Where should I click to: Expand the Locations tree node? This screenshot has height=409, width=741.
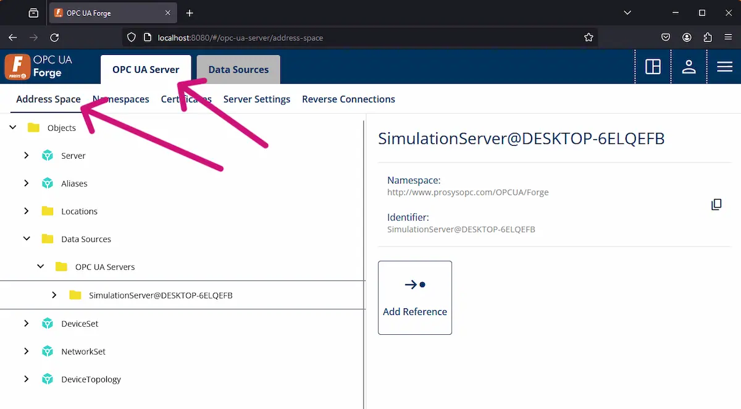26,211
